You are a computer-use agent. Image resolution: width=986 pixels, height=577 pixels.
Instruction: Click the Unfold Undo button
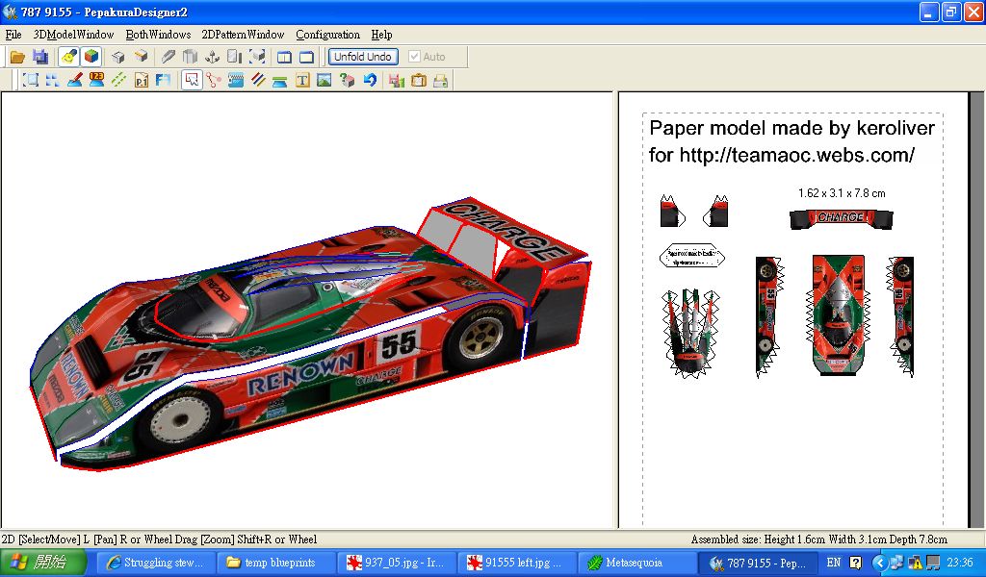pyautogui.click(x=363, y=57)
